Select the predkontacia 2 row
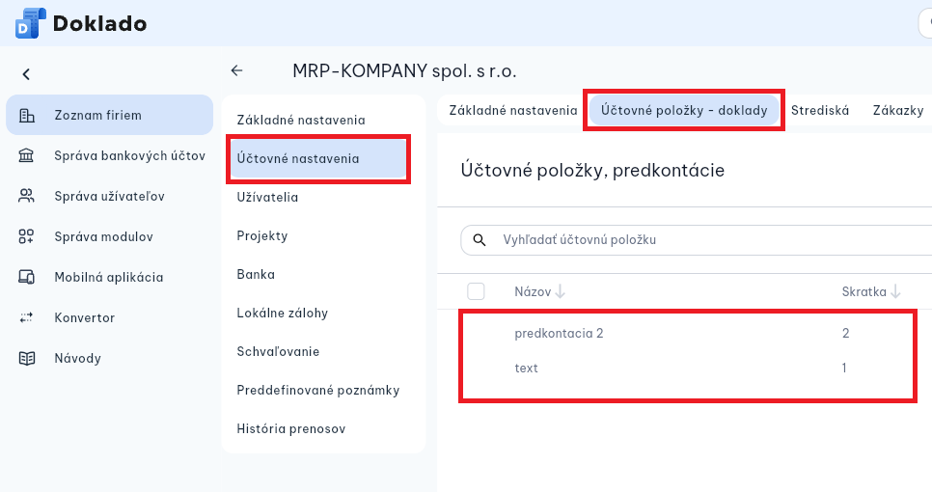This screenshot has width=932, height=492. (x=687, y=334)
